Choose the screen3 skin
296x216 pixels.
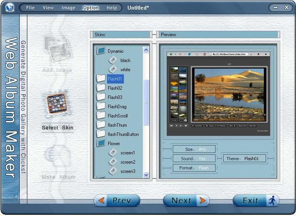coord(128,171)
